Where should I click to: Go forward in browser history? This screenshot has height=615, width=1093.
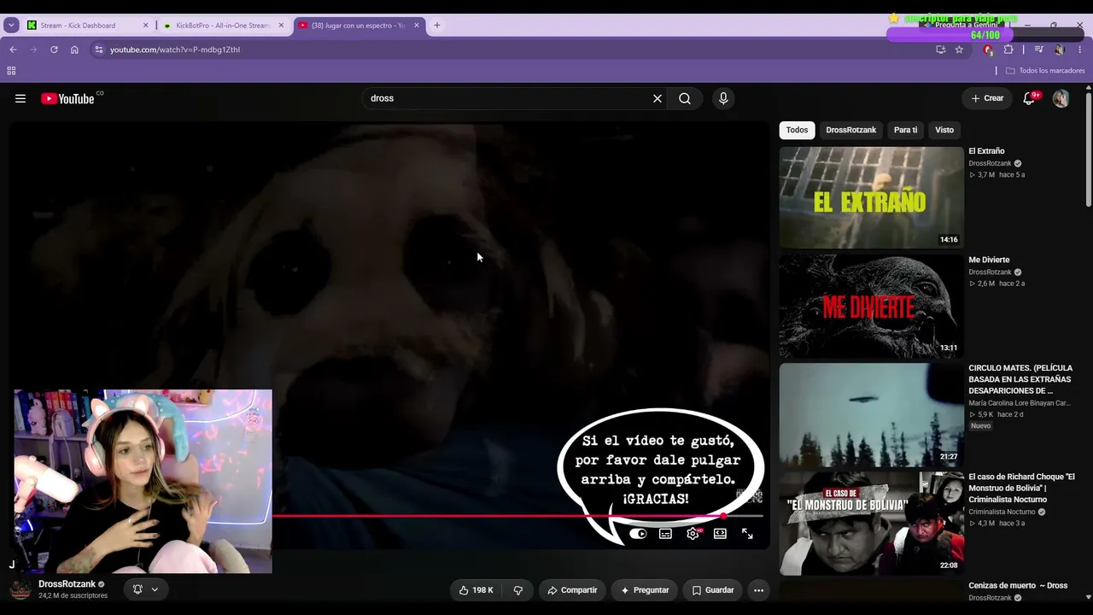tap(33, 50)
